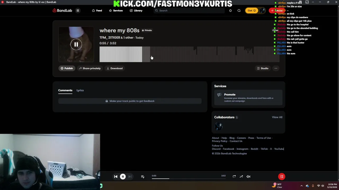Click the red floating menu button
Screen dimensions: 339x190
coord(282,177)
